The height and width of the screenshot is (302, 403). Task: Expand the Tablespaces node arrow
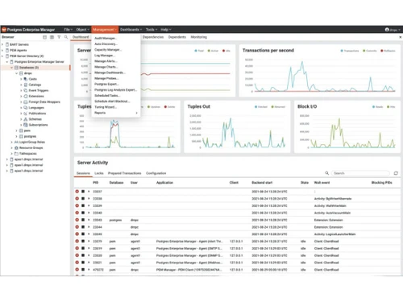[x=11, y=154]
